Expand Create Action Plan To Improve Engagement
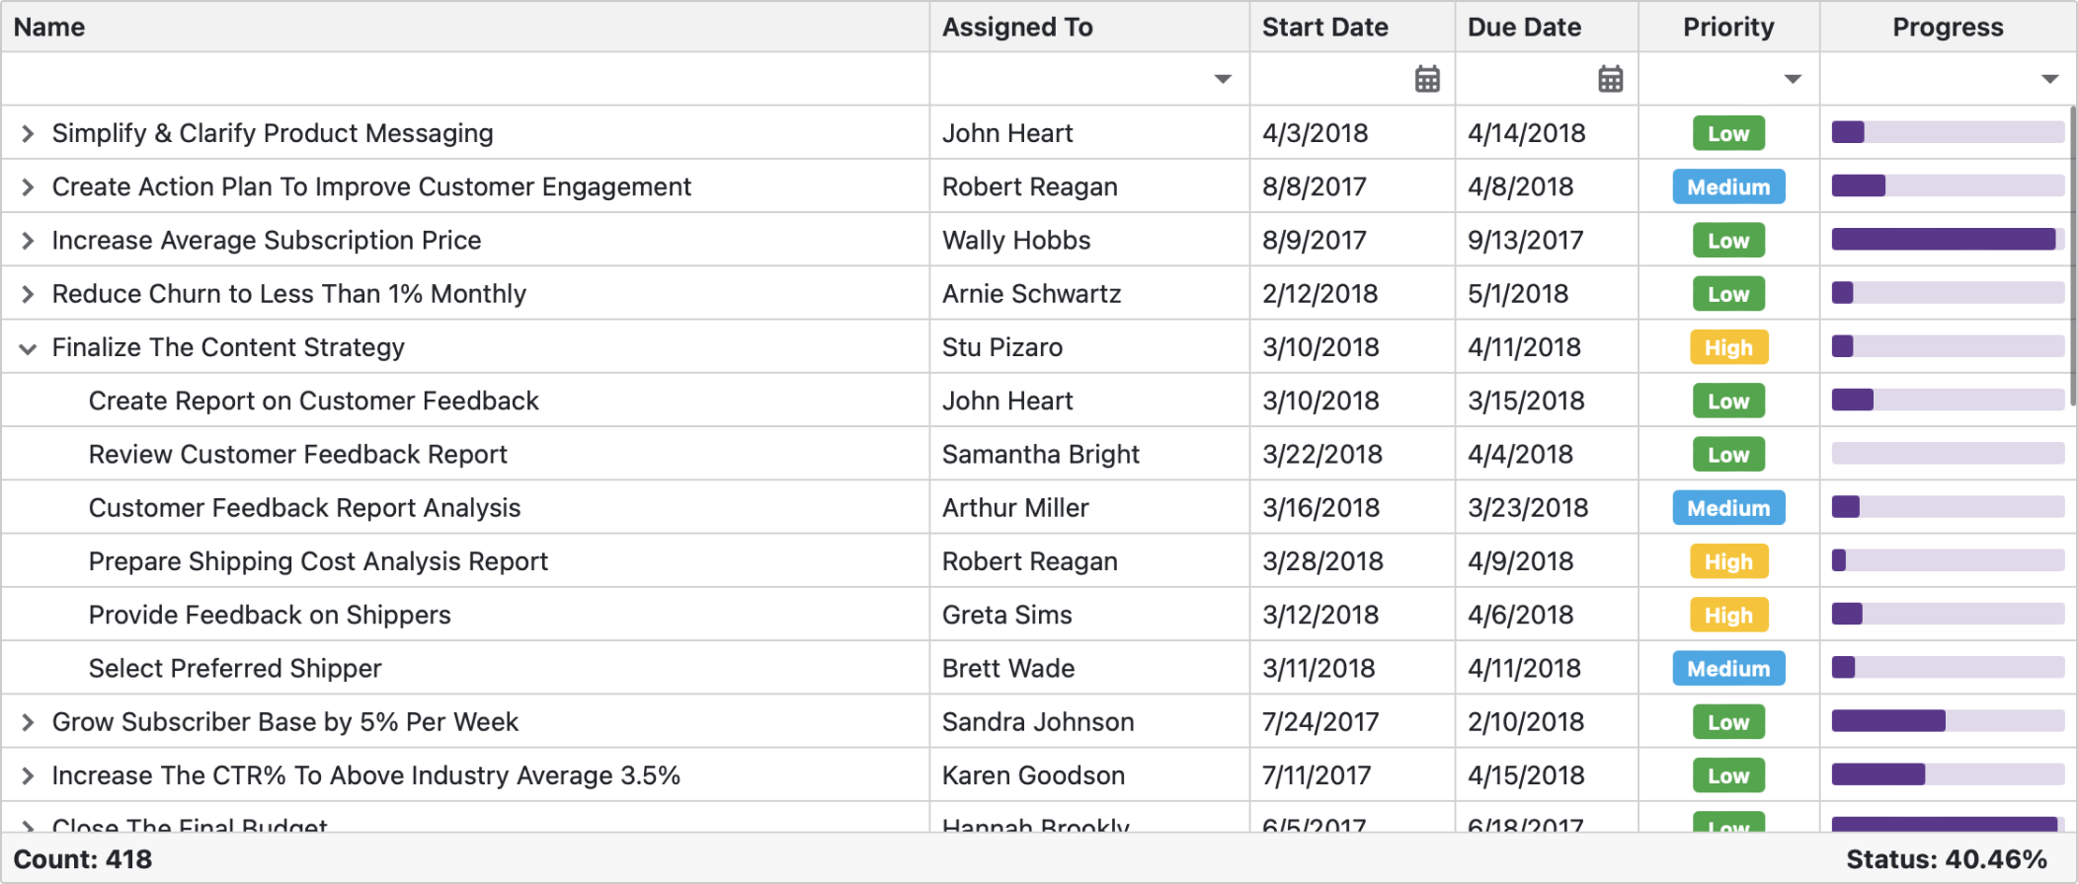This screenshot has width=2078, height=884. coord(28,186)
